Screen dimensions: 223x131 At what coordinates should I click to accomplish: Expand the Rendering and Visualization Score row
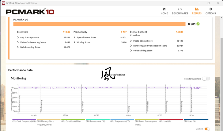[131, 46]
